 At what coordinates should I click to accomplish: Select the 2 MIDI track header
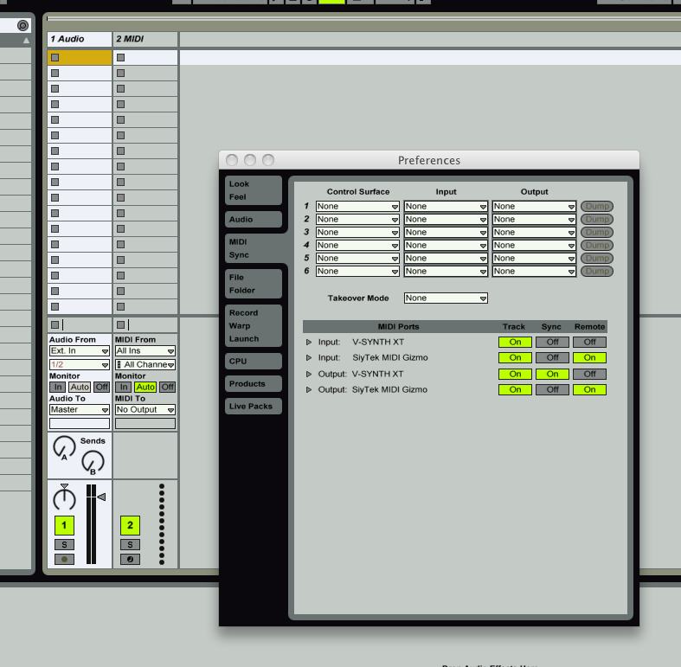coord(145,39)
